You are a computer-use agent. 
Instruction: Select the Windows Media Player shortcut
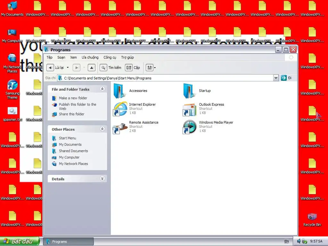click(208, 127)
